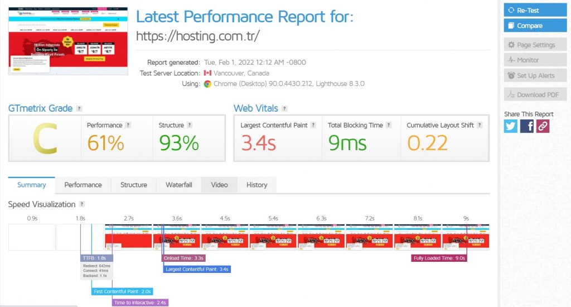This screenshot has width=571, height=307.
Task: Open Web Vitals help question mark
Action: pyautogui.click(x=284, y=109)
